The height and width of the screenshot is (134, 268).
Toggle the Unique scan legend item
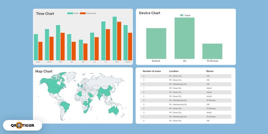(88, 13)
